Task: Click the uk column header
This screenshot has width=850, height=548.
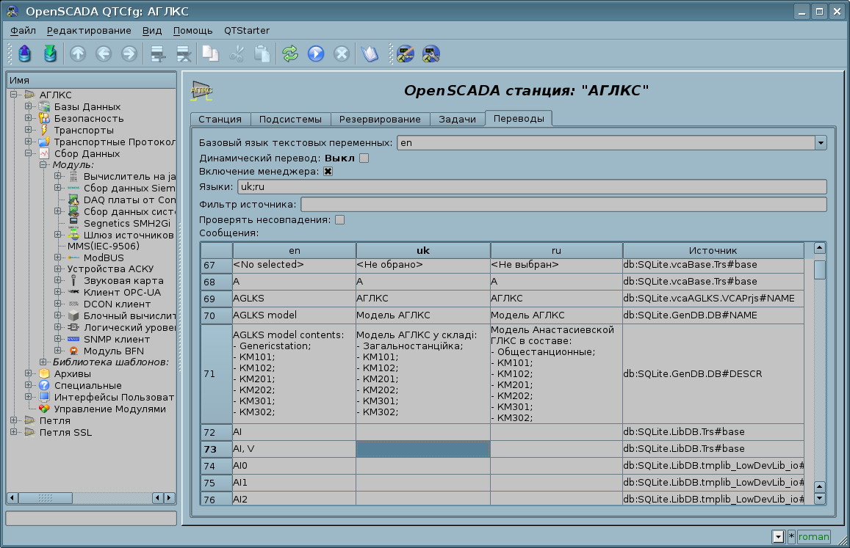Action: point(423,250)
